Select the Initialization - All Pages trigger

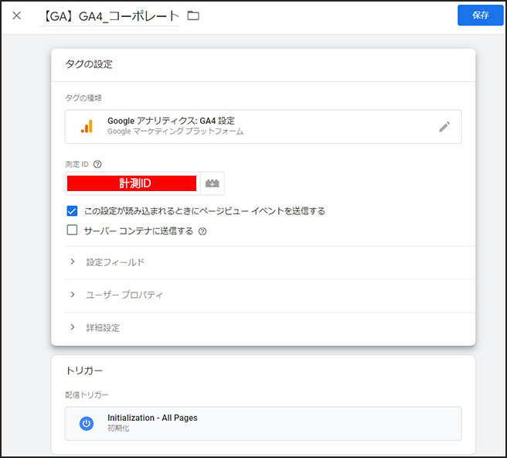[x=264, y=423]
